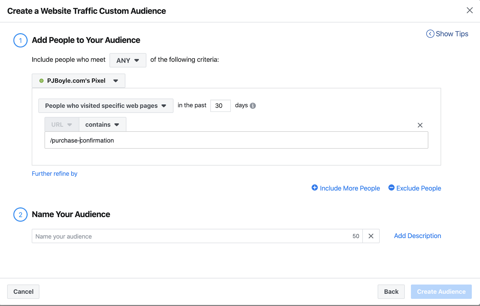The height and width of the screenshot is (306, 480).
Task: Click the step 1 circle icon
Action: pyautogui.click(x=20, y=40)
